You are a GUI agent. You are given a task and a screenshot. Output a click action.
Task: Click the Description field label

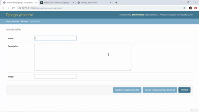click(x=13, y=46)
